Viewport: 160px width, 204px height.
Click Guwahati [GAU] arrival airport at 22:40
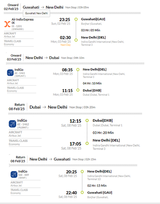click(100, 192)
